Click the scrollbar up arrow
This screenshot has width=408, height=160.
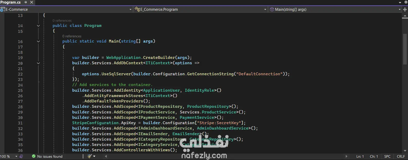tap(405, 16)
